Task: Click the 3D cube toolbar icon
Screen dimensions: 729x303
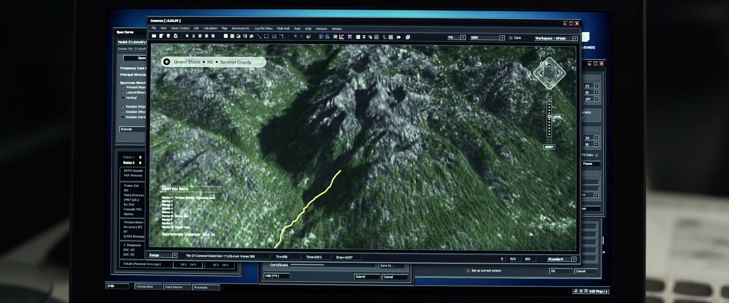Action: (x=408, y=37)
